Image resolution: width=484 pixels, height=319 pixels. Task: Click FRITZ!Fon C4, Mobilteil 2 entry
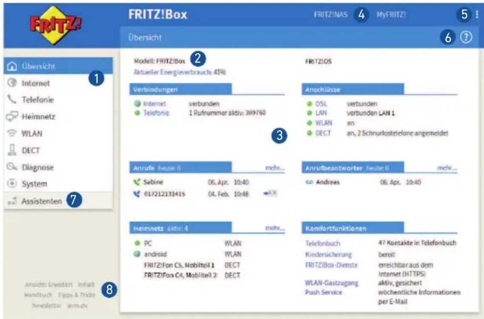[x=180, y=275]
